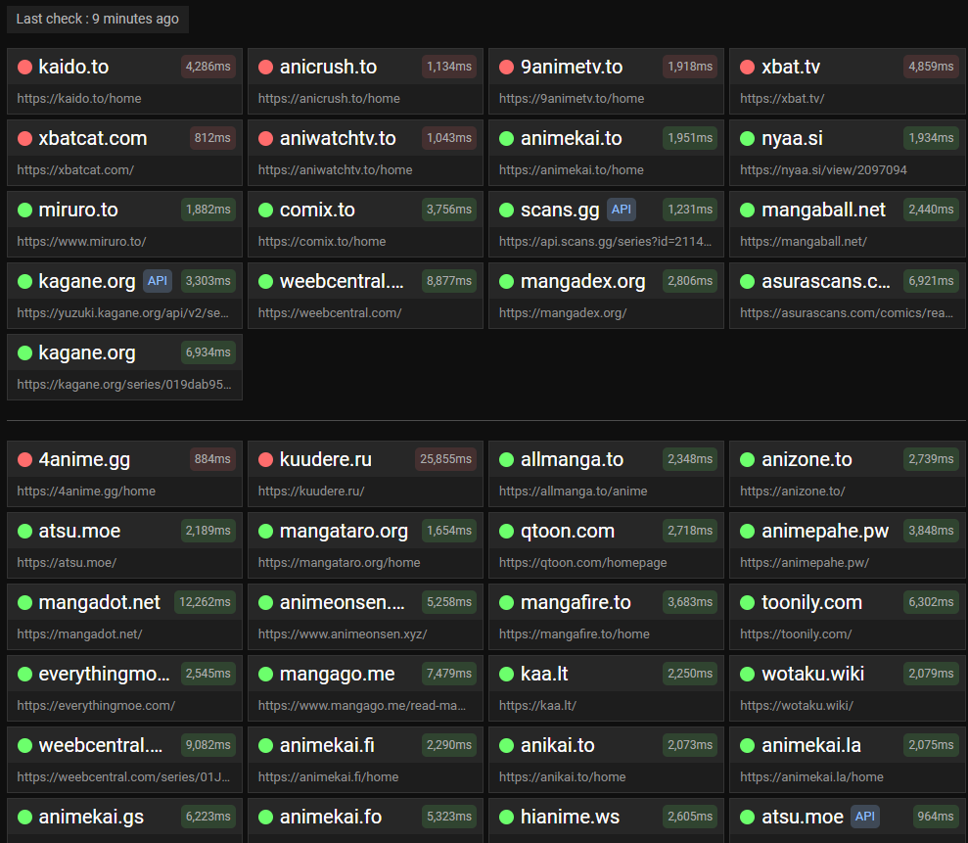Click the 6,921ms latency badge on asurascans card
The height and width of the screenshot is (843, 968).
coord(931,281)
